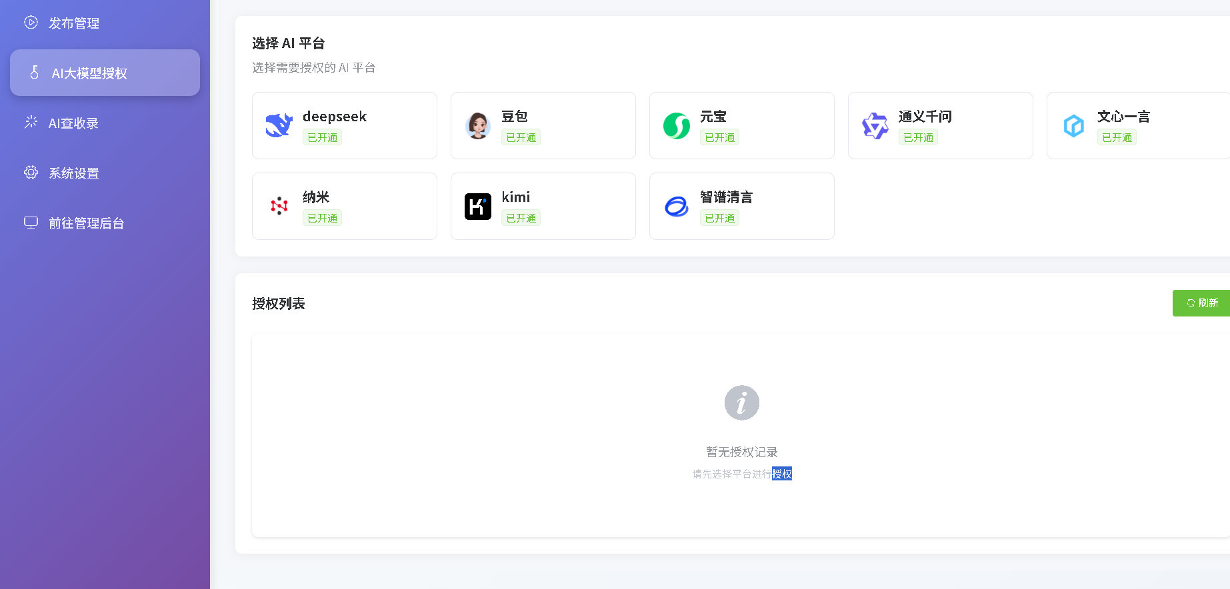
Task: Click the 智谱清言 platform name
Action: 726,197
